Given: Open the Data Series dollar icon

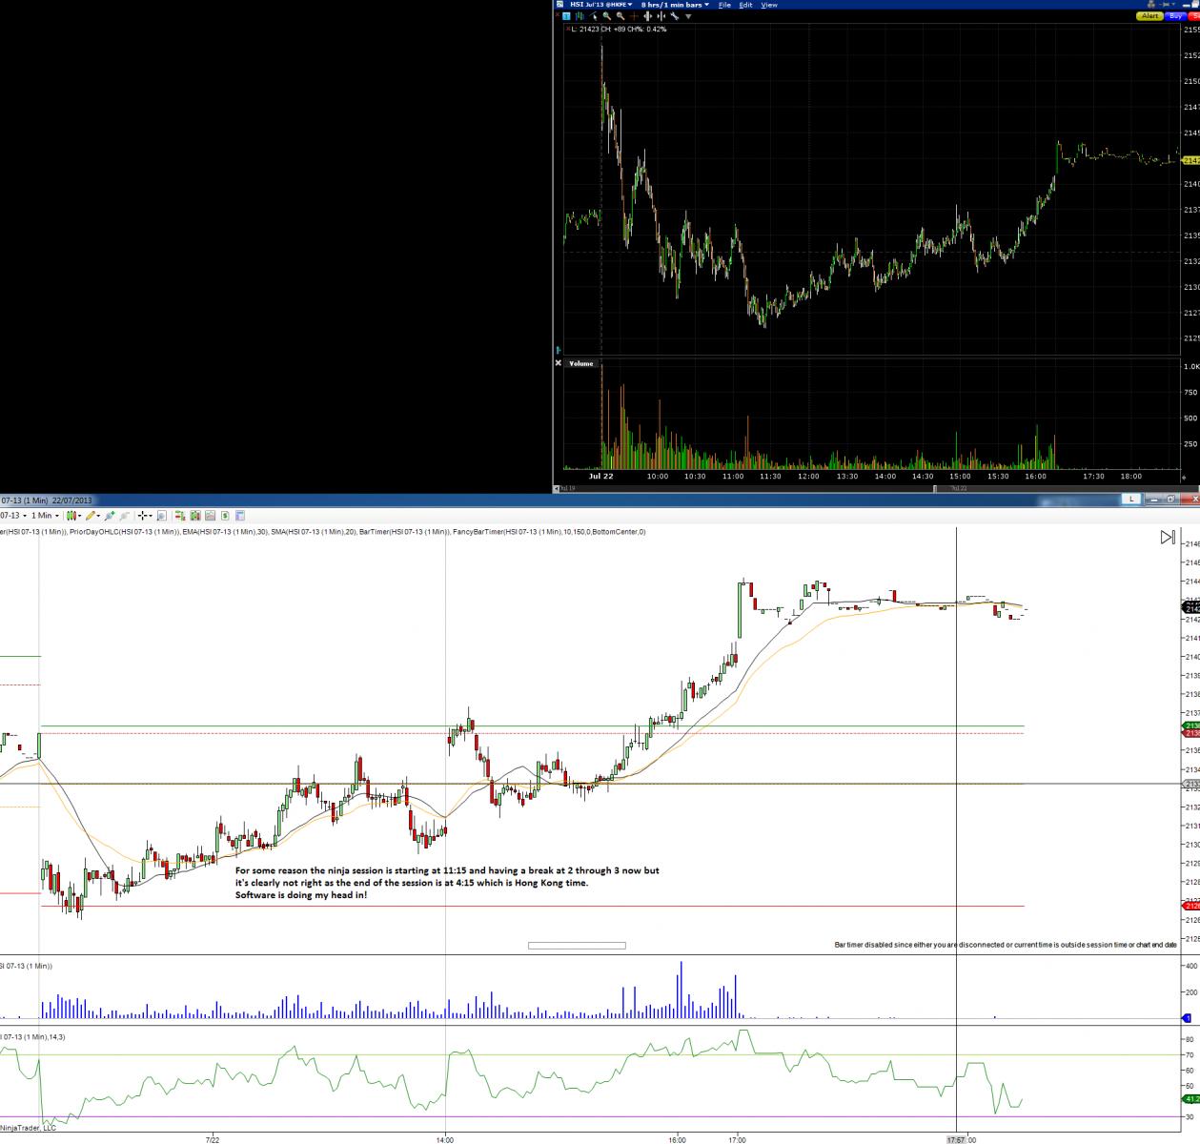Looking at the screenshot, I should tap(225, 516).
